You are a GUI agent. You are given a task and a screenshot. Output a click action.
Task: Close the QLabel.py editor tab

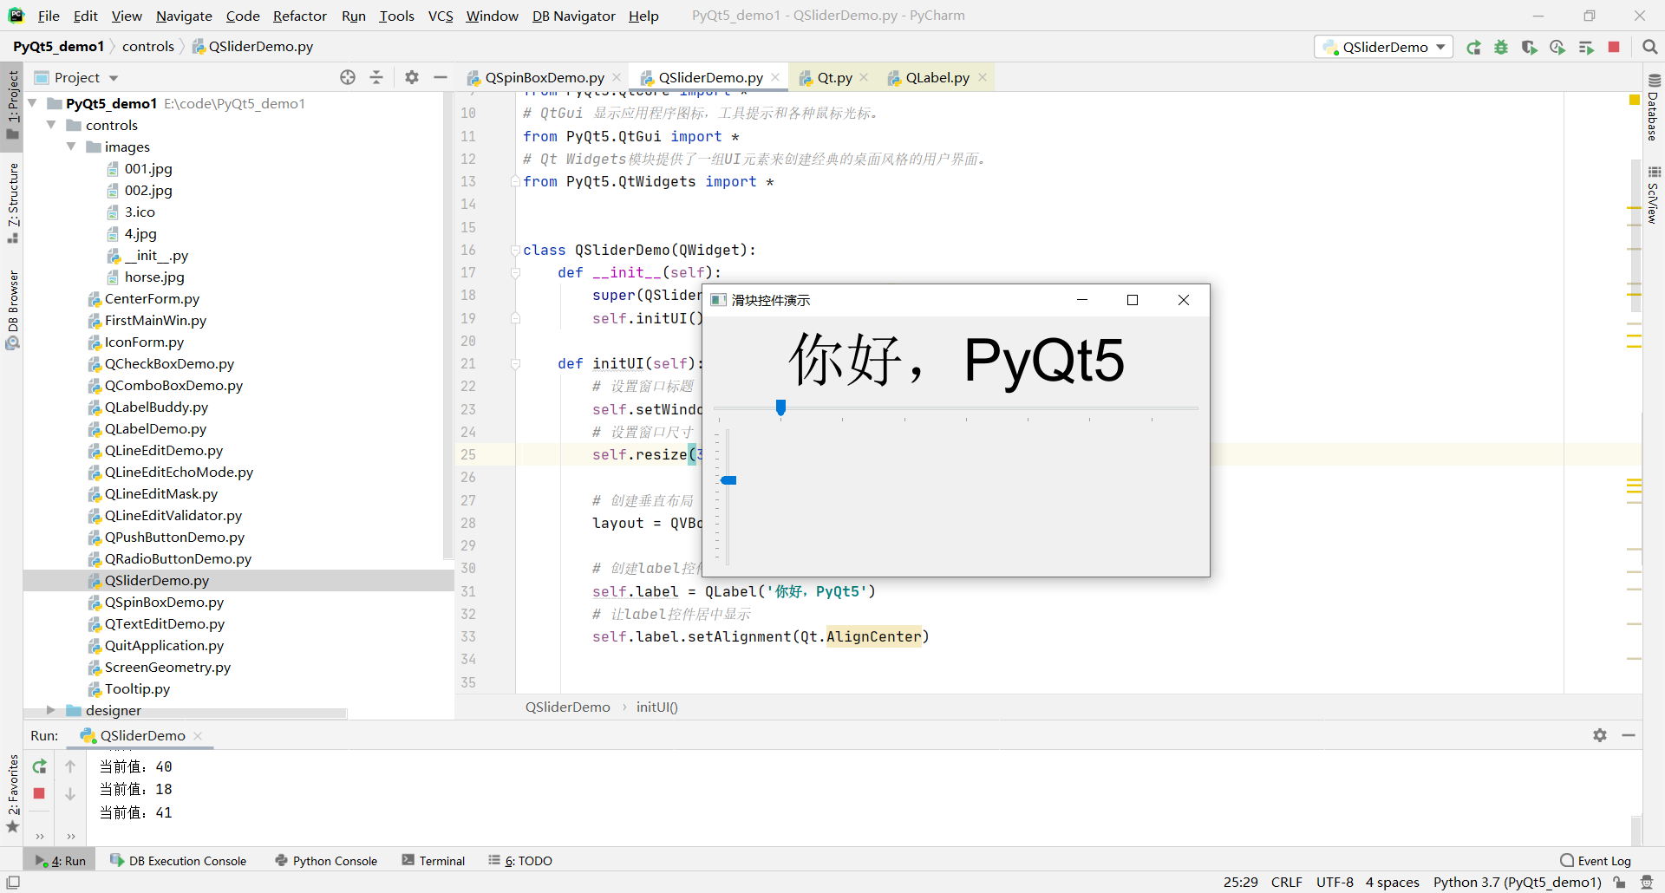tap(983, 77)
